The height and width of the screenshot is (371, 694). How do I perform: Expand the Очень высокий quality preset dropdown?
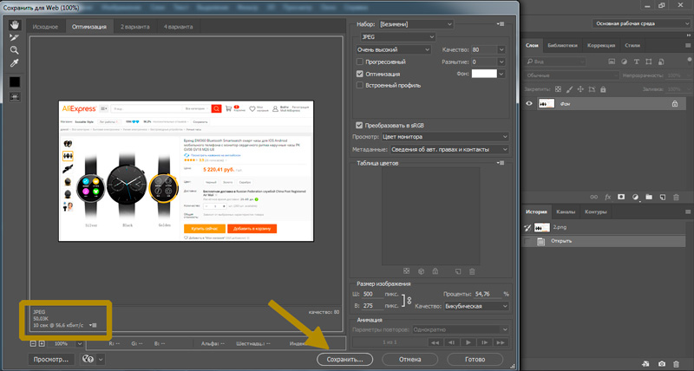[x=393, y=50]
